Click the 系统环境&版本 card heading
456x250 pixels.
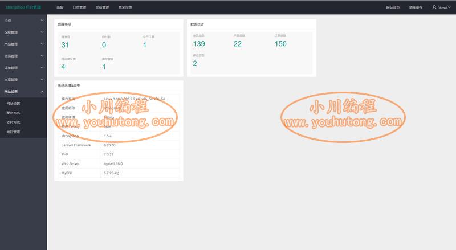69,85
